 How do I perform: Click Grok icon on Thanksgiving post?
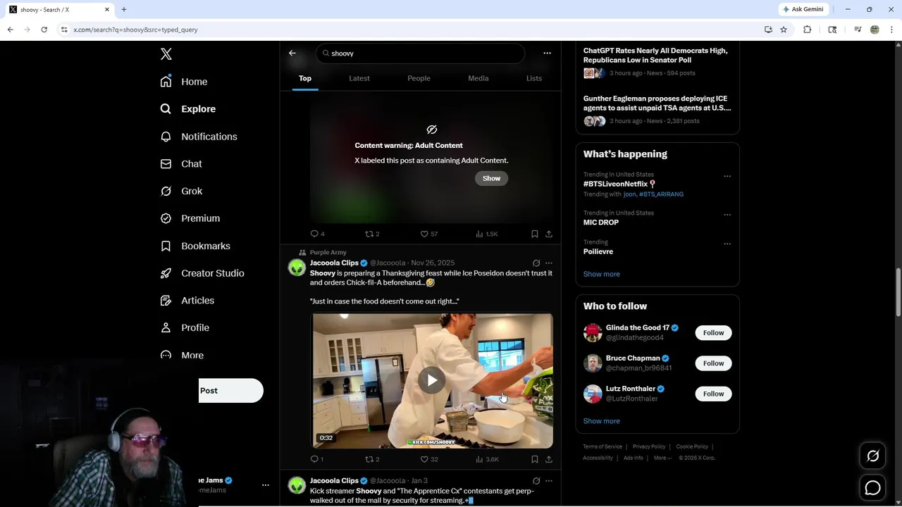pos(536,263)
